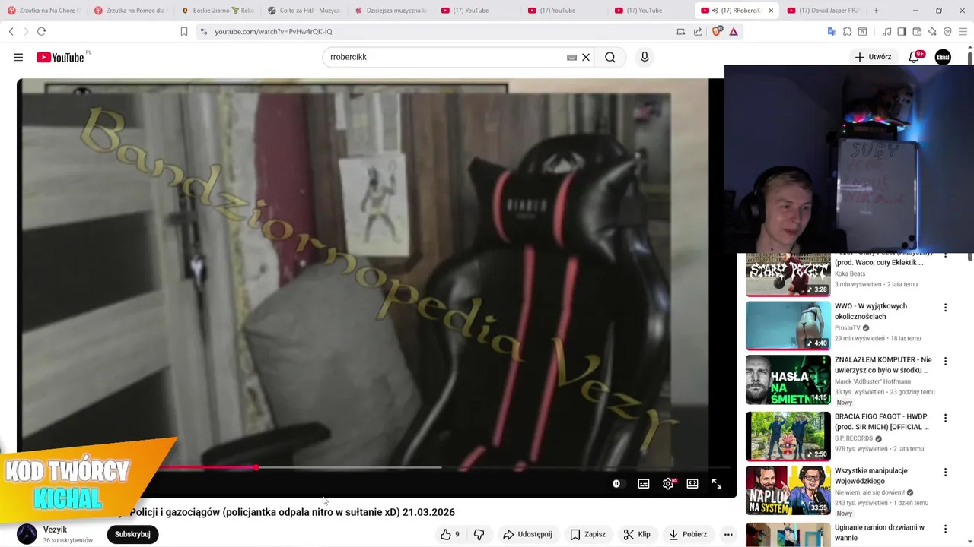Open Brave VPN shield icon
974x547 pixels.
pyautogui.click(x=947, y=31)
